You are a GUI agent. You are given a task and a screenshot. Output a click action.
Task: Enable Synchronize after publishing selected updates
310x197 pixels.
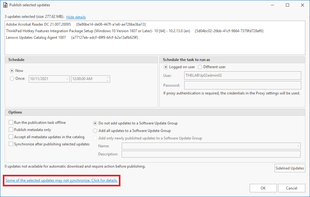(x=11, y=144)
